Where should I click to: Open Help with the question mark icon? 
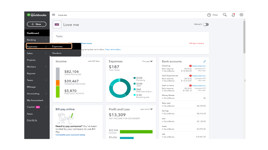(x=209, y=15)
